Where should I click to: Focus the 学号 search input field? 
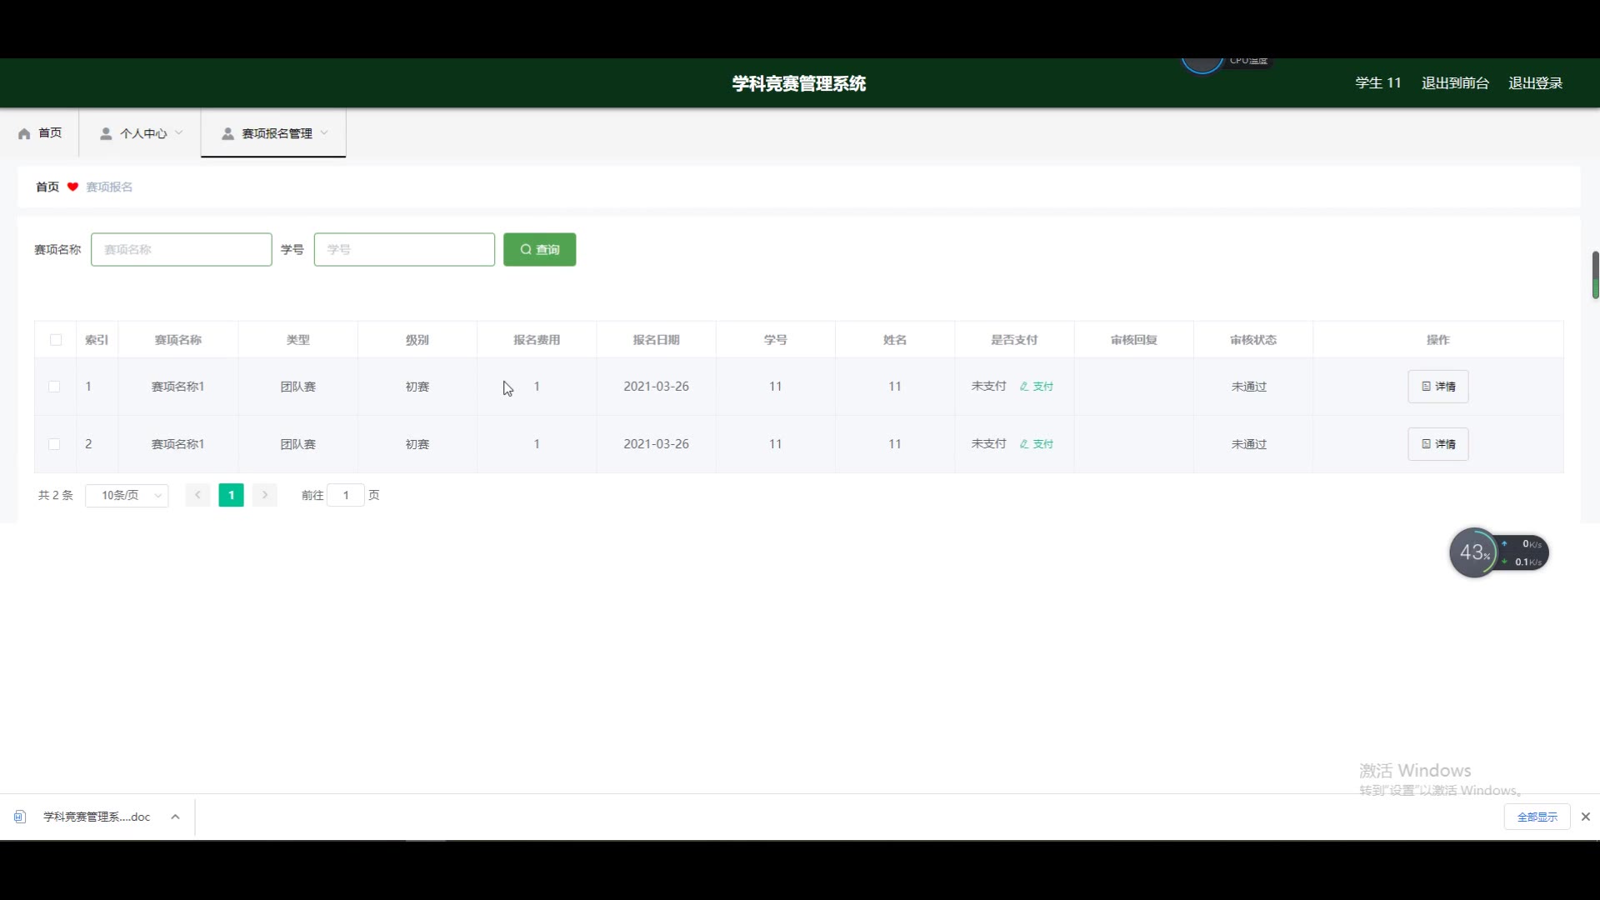(404, 249)
